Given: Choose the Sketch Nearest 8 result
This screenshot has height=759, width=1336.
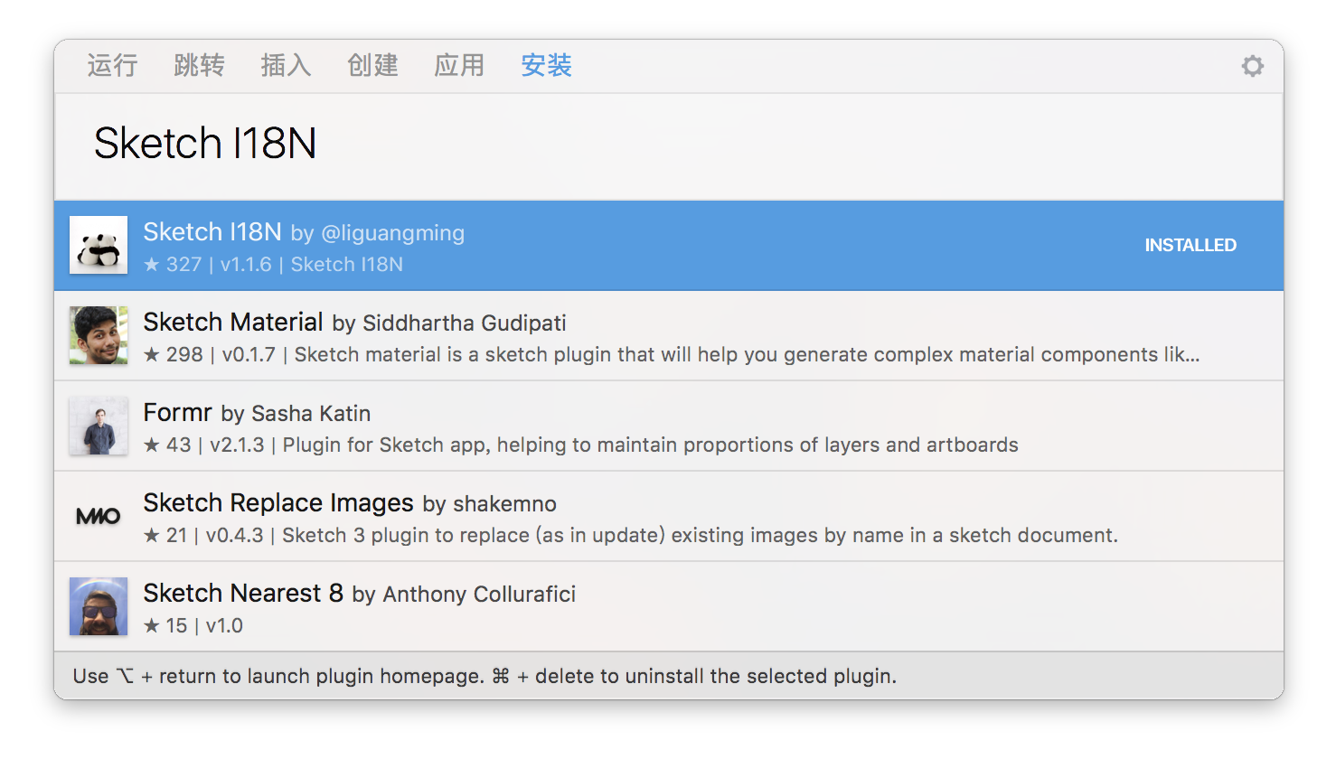Looking at the screenshot, I should click(x=669, y=606).
